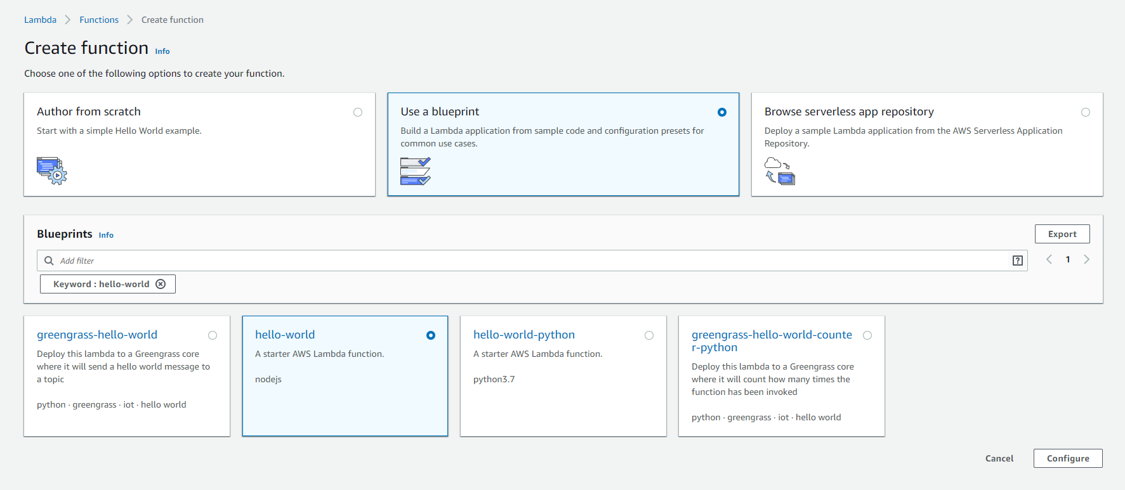1125x490 pixels.
Task: Open the greengrass-hello-world-counter-python title
Action: [772, 341]
